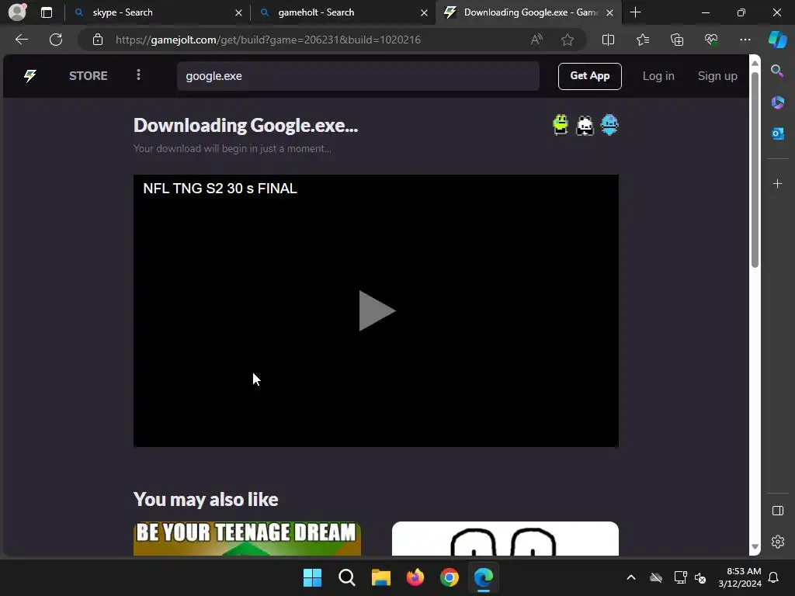Launch Firefox from the taskbar
The width and height of the screenshot is (795, 596).
[415, 577]
